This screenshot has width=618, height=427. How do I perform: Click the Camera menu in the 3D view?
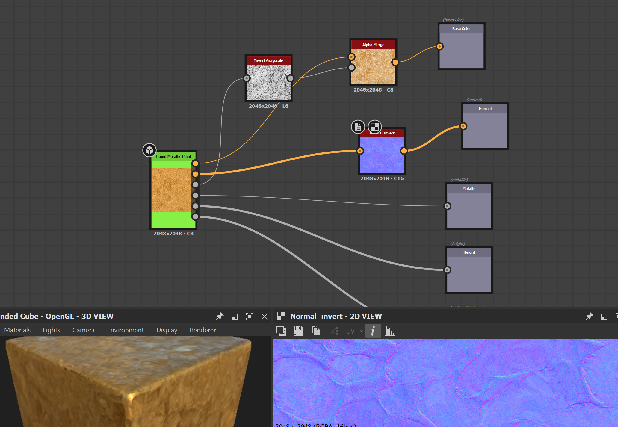pos(83,330)
